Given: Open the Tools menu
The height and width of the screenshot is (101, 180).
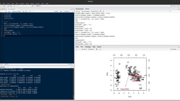Looking at the screenshot, I should click(x=42, y=4).
